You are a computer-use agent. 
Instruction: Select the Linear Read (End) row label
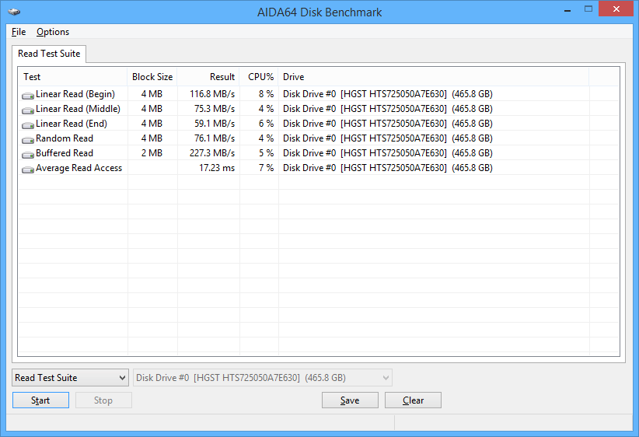point(72,124)
